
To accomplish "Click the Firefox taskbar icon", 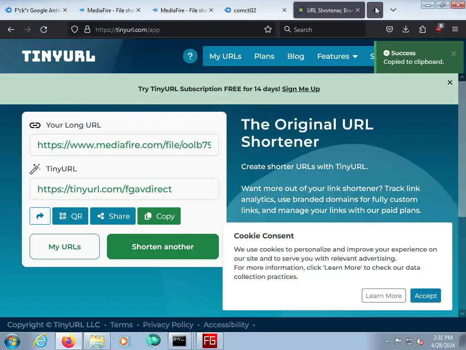I will point(68,341).
